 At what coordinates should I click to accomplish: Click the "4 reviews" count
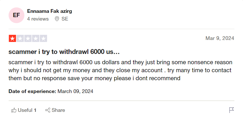[38, 19]
